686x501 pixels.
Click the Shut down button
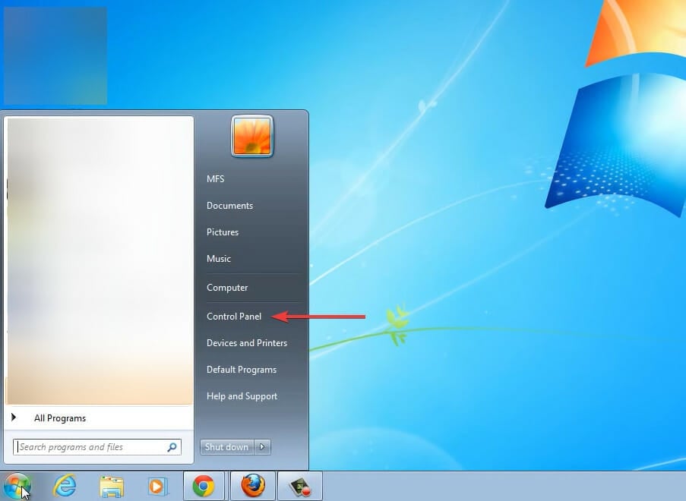(x=226, y=447)
